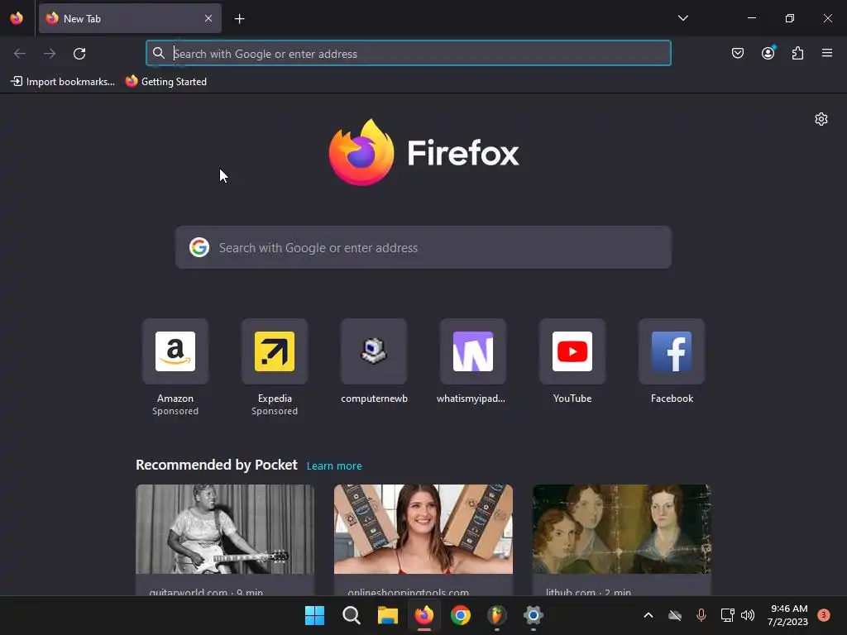Open the Firefox hamburger application menu
The width and height of the screenshot is (847, 635).
827,53
